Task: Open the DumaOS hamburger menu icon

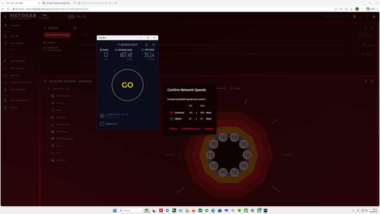Action: coord(5,16)
